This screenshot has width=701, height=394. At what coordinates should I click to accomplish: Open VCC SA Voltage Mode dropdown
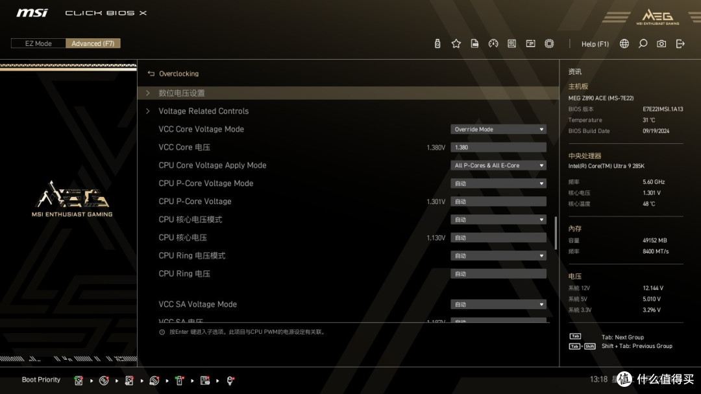498,305
